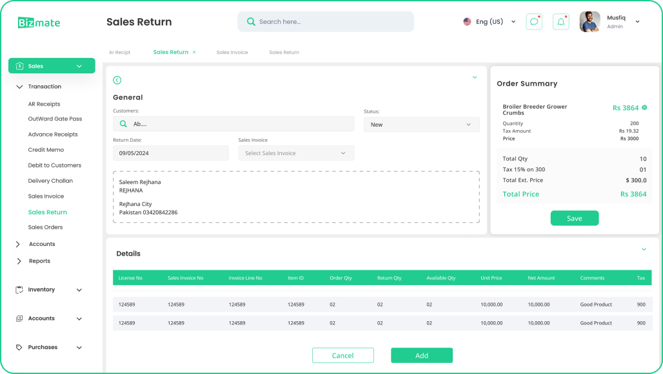Click the Musfiq profile avatar
Viewport: 663px width, 374px height.
coord(589,22)
